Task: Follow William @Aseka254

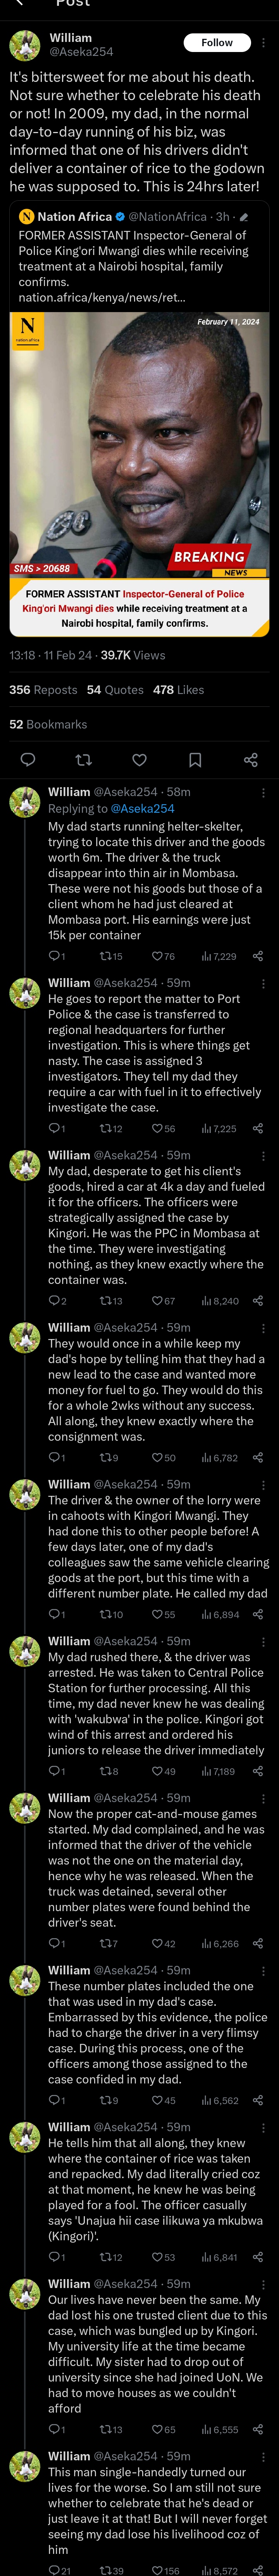Action: (217, 43)
